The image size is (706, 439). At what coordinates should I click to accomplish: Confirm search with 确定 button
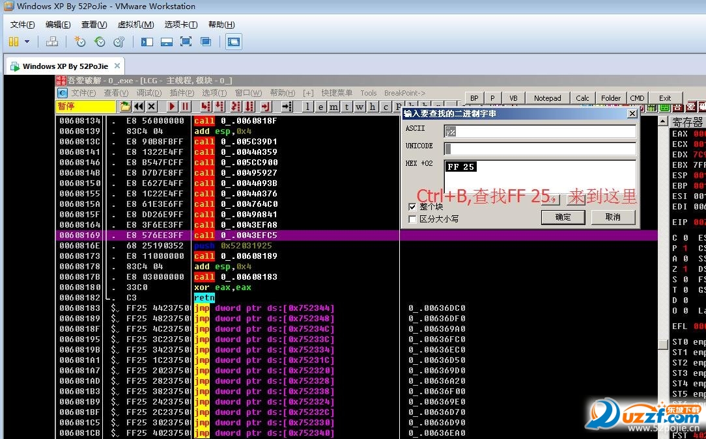(563, 217)
